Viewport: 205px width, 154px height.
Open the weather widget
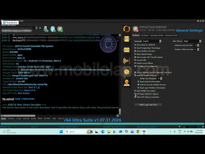tap(9, 132)
